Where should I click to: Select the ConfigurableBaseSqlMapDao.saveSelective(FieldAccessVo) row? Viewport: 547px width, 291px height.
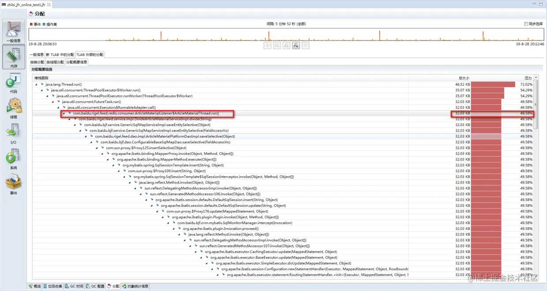coord(283,142)
